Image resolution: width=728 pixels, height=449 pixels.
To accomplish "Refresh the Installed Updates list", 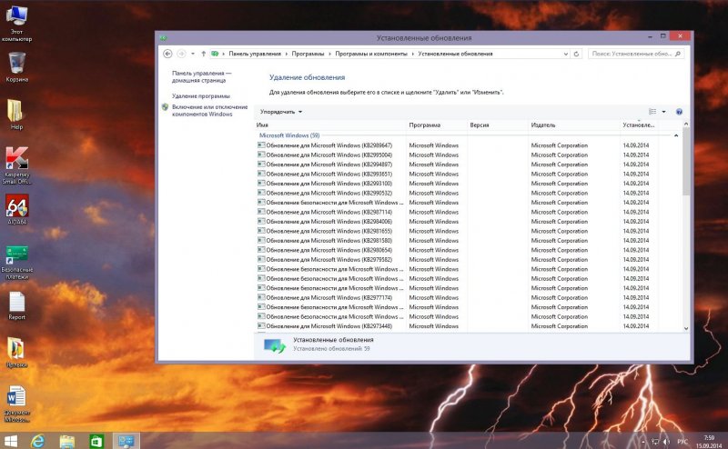I will coord(576,54).
